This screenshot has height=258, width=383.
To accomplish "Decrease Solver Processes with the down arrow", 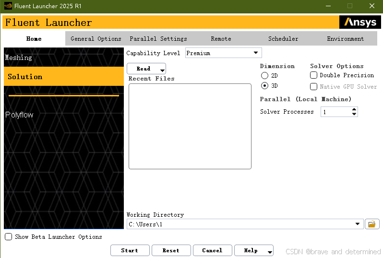I will click(354, 114).
